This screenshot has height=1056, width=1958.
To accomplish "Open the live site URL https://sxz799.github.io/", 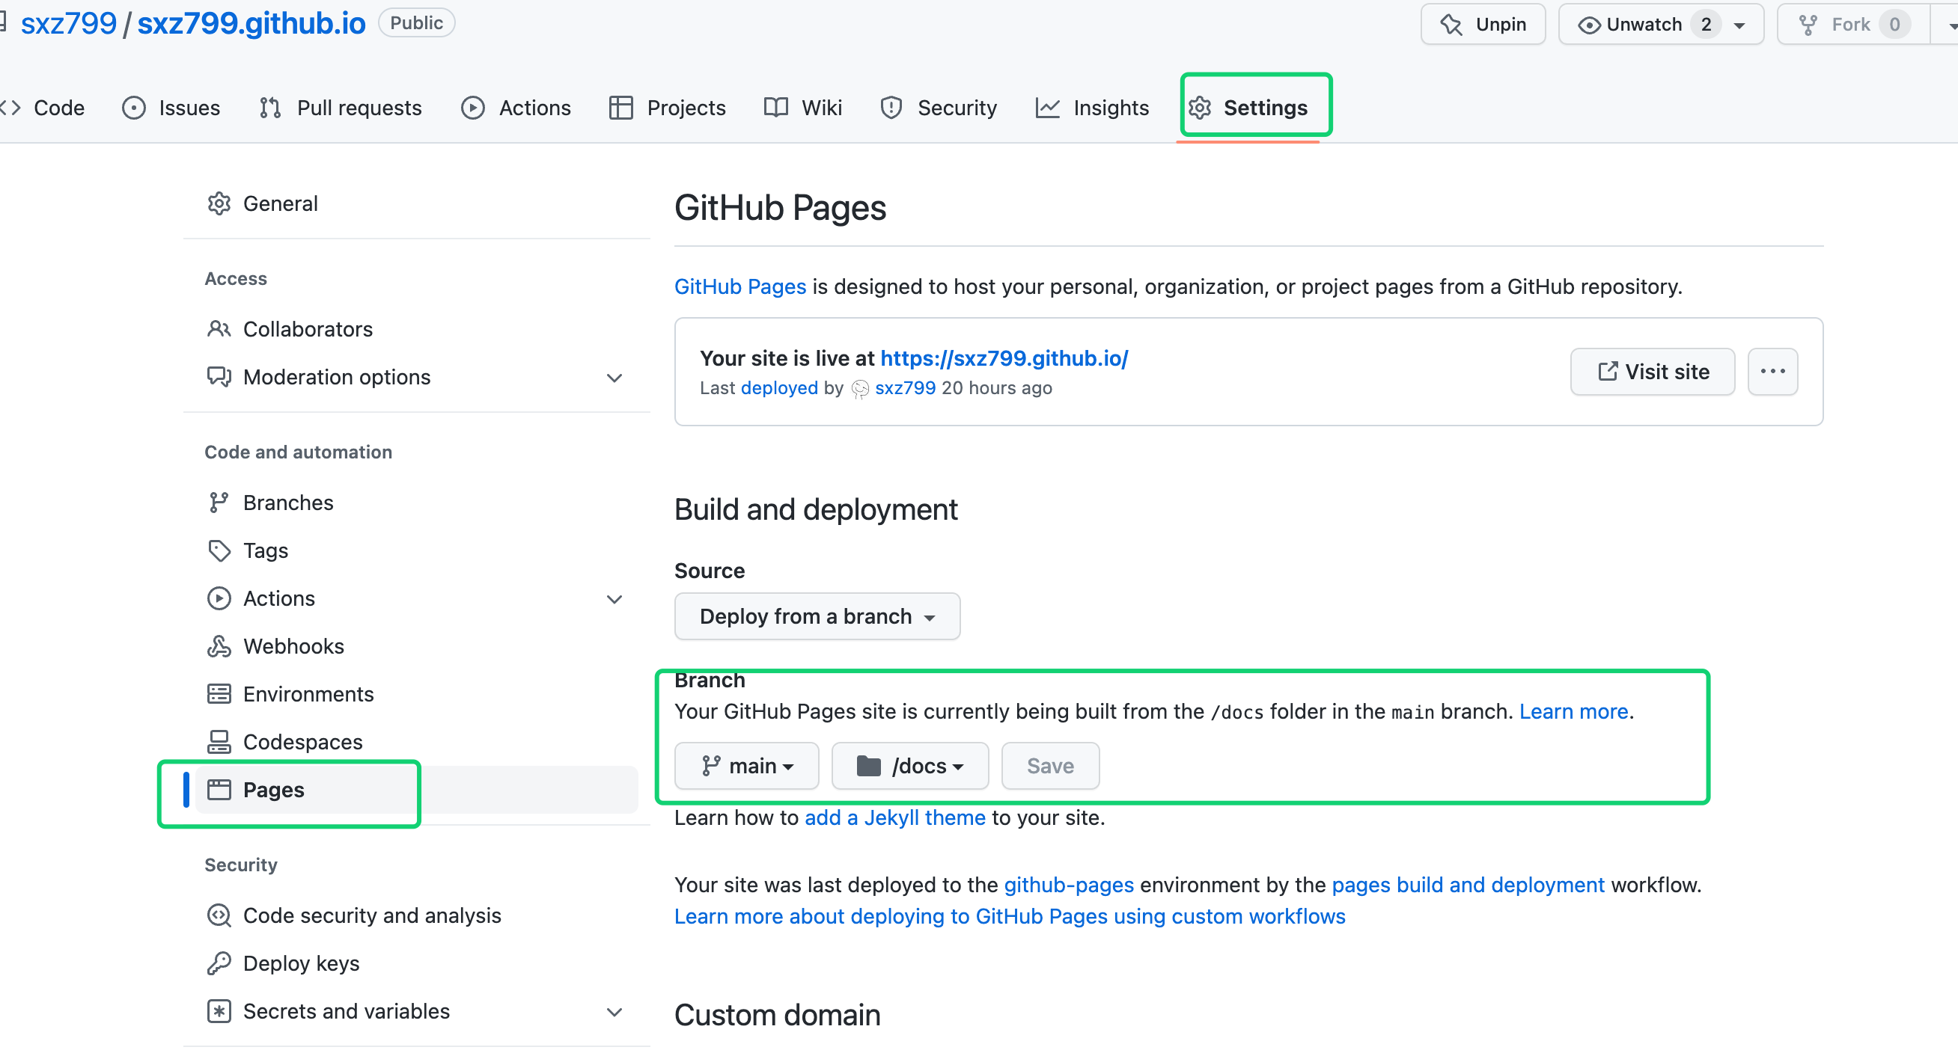I will 1003,357.
